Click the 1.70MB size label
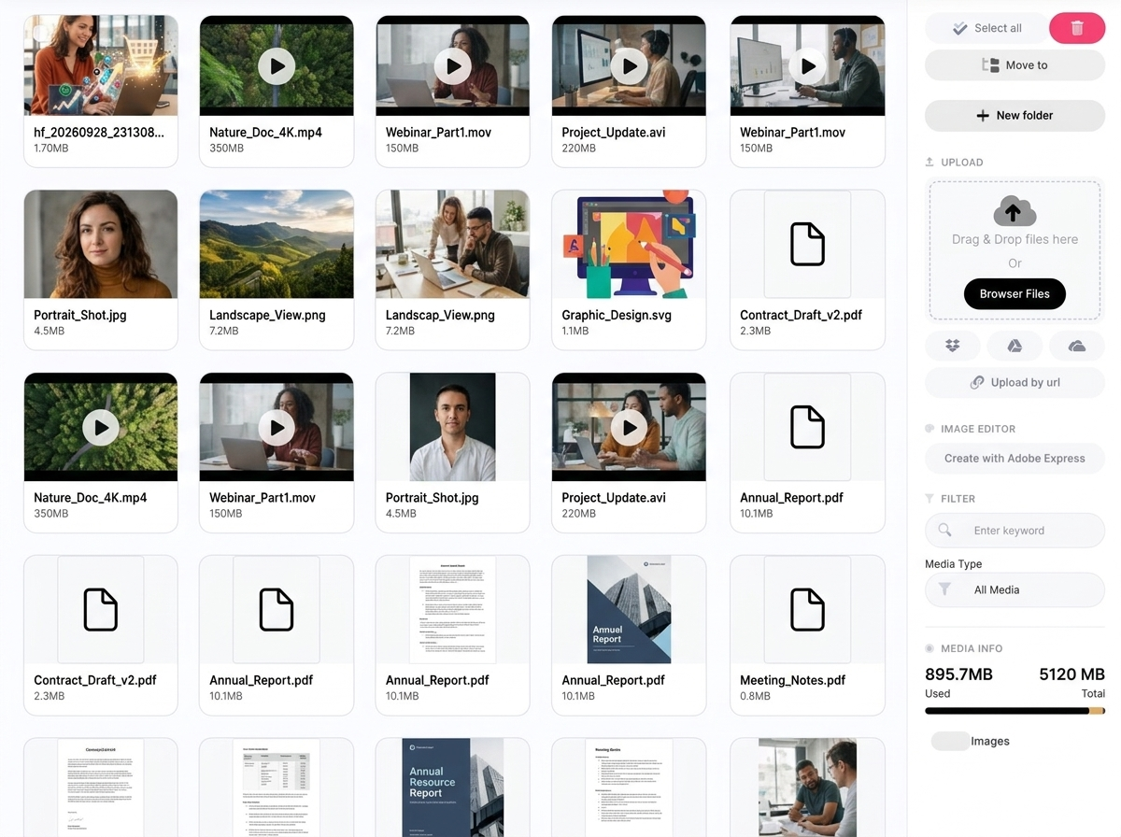This screenshot has height=837, width=1121. [x=50, y=148]
